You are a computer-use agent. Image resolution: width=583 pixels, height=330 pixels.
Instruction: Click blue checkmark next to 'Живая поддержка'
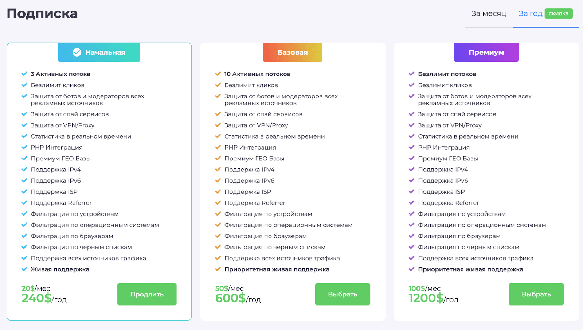pyautogui.click(x=24, y=269)
